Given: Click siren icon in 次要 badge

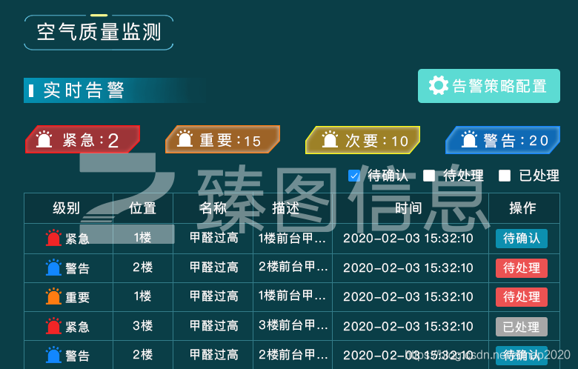Looking at the screenshot, I should [x=330, y=139].
